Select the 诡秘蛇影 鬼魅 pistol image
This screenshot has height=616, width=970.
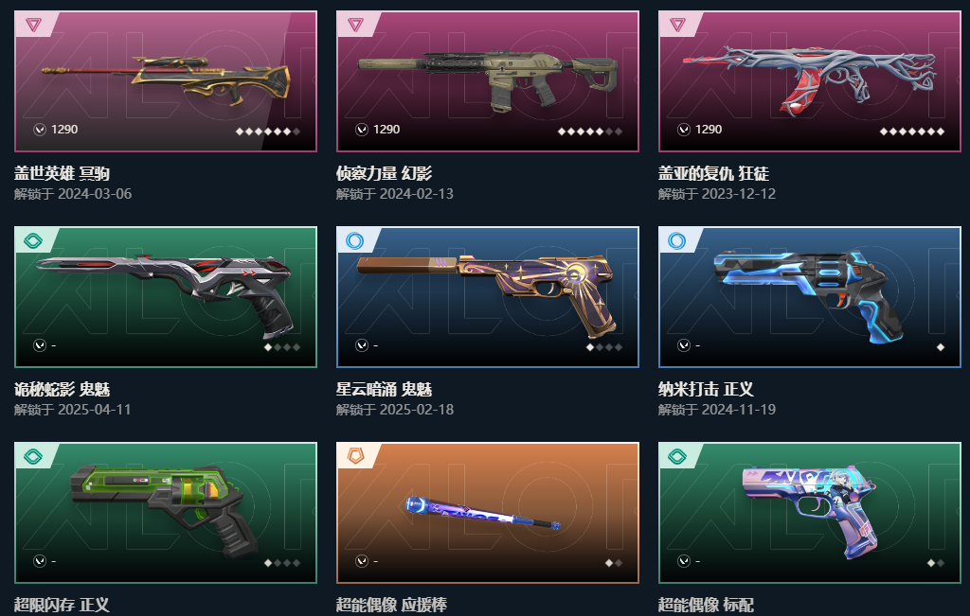coord(166,295)
